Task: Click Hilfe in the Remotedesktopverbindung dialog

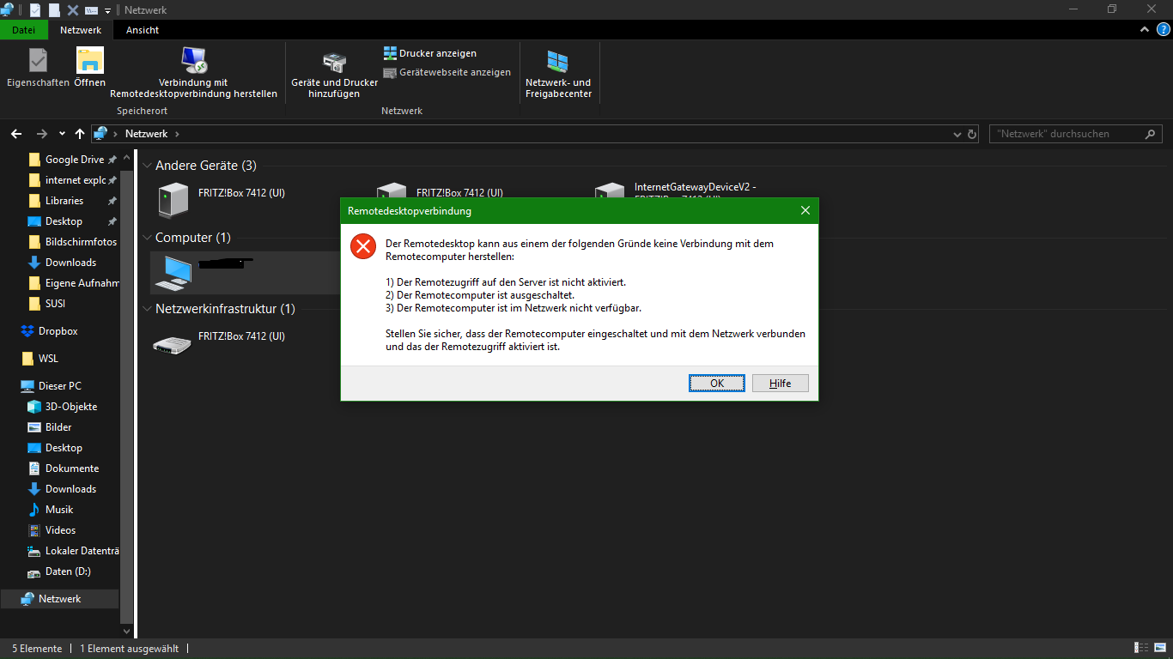Action: 781,384
